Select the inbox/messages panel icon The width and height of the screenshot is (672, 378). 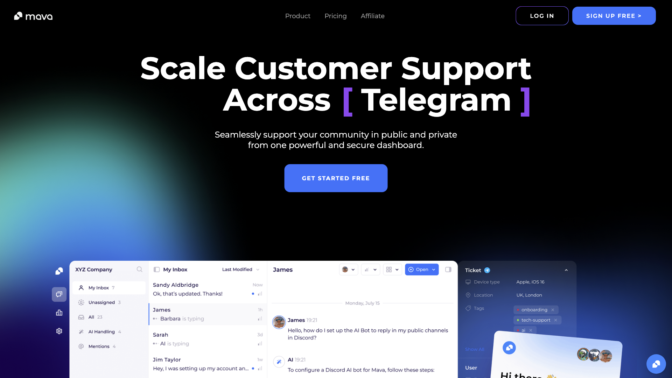(x=58, y=294)
